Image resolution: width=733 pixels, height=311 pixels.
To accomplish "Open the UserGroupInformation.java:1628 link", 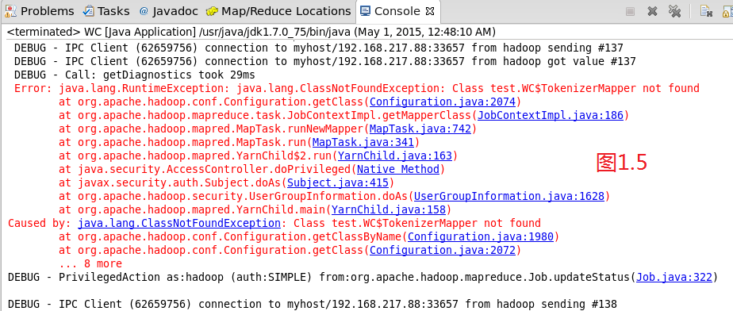I will pos(509,196).
